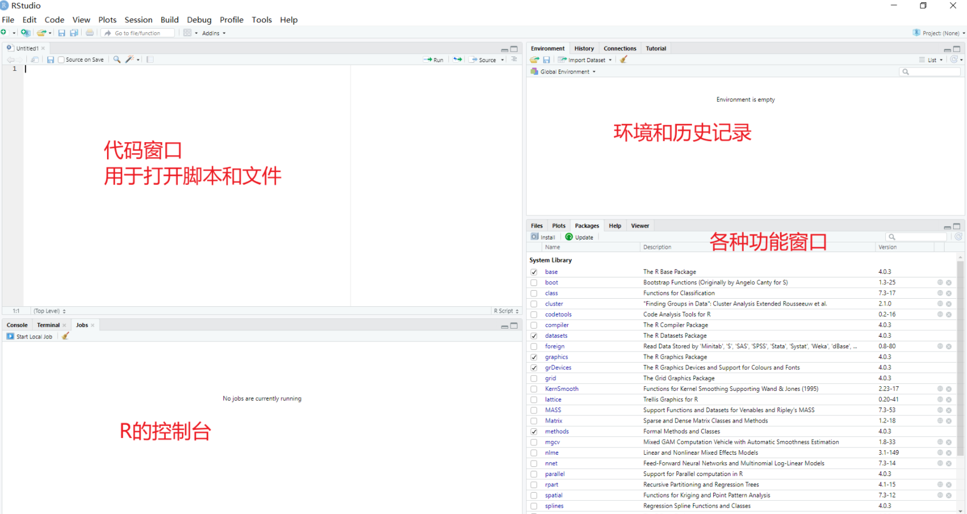Click the broom icon to clear environment

tap(623, 59)
